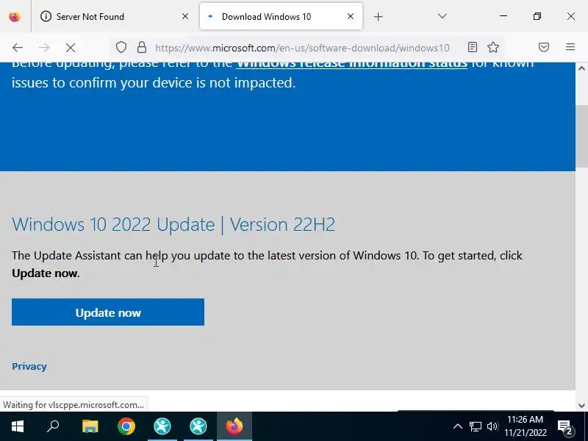Open notification action center
Screen dimensions: 588x441
point(565,427)
